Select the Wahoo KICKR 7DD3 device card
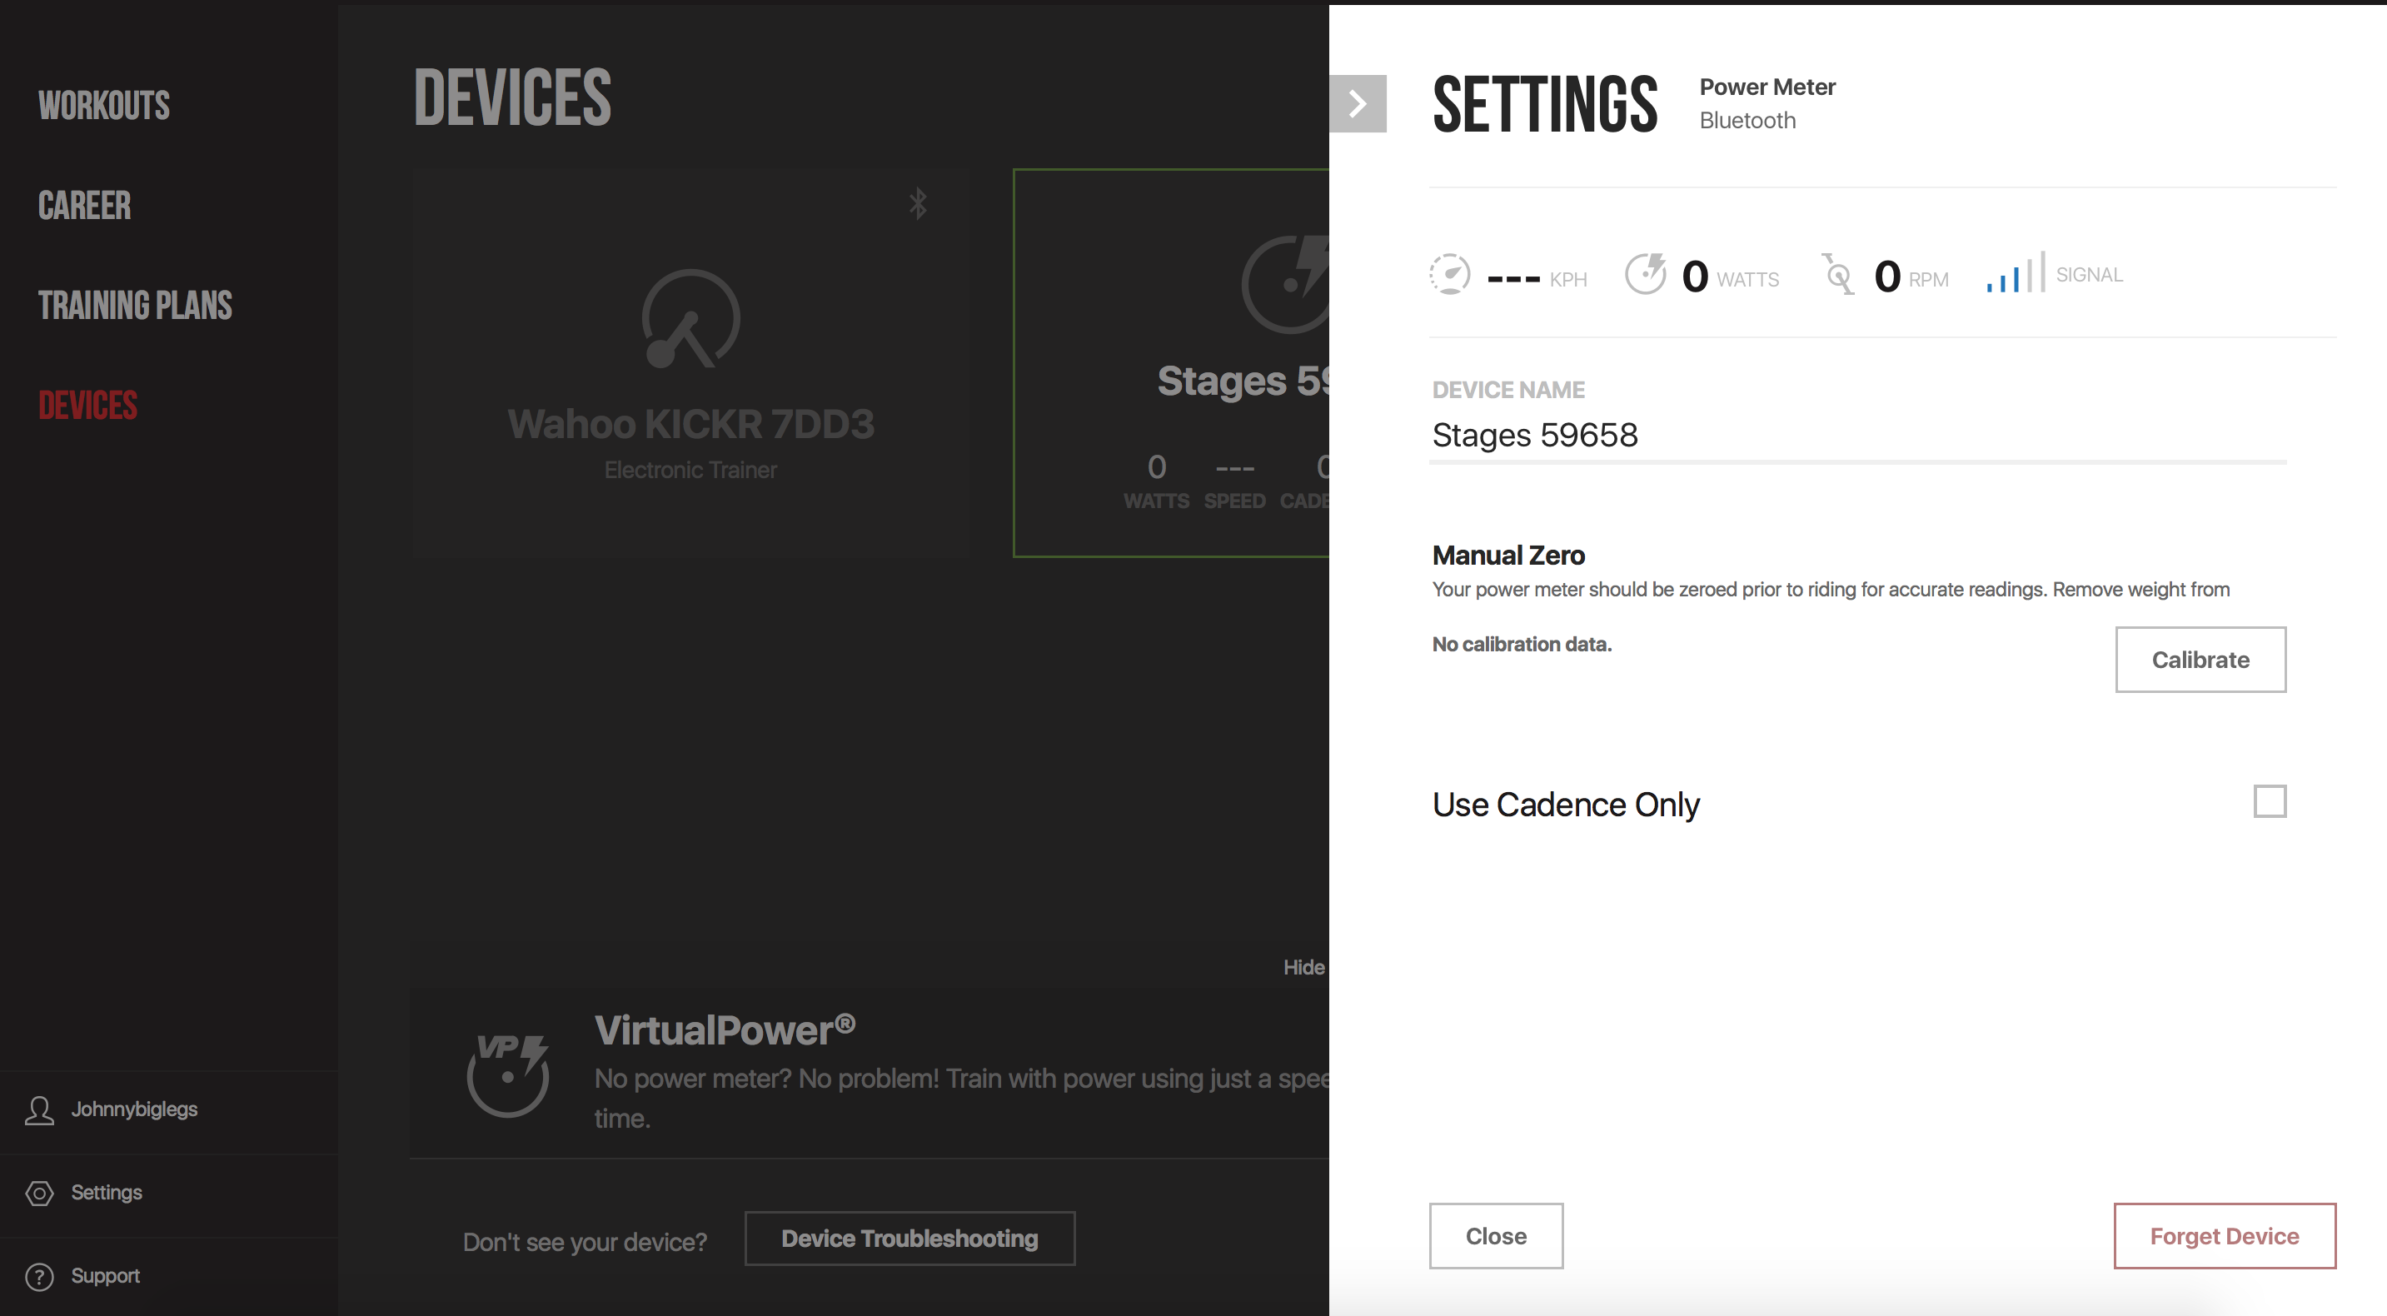2387x1316 pixels. tap(691, 363)
